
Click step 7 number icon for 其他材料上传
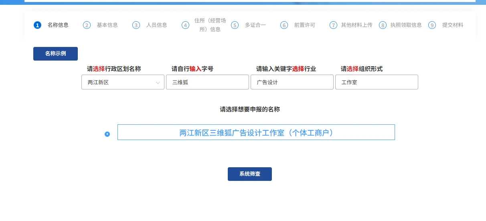coord(333,25)
